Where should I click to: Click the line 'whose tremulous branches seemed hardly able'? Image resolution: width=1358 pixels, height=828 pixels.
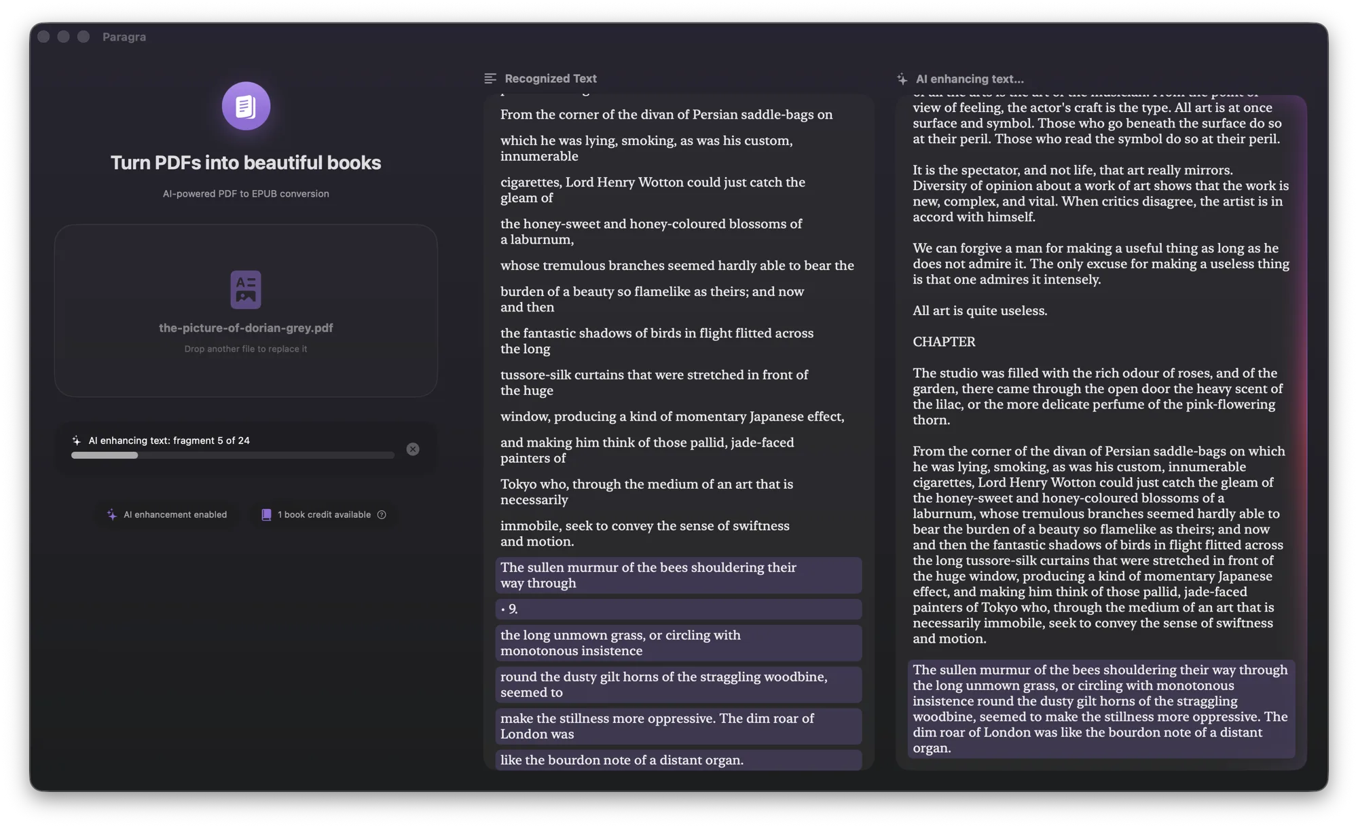[677, 265]
